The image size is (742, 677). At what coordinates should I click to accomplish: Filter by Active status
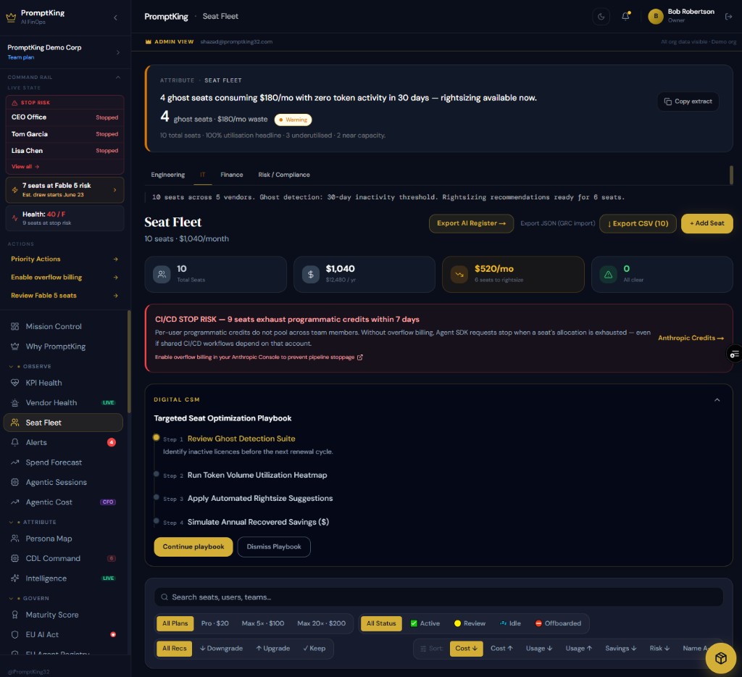pyautogui.click(x=425, y=623)
